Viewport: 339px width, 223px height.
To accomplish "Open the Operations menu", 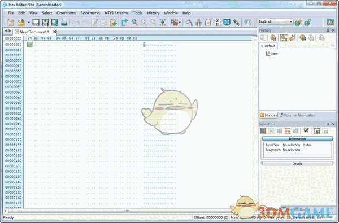I will click(66, 13).
